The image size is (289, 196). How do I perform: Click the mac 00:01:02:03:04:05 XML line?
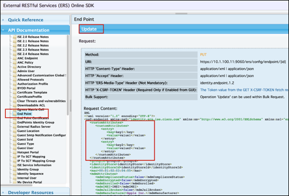(116, 171)
